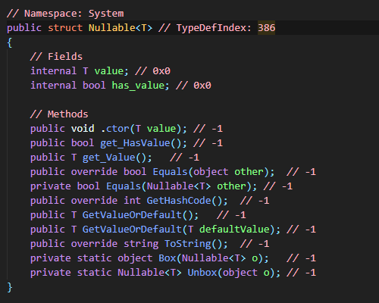Viewport: 379px width, 303px height.
Task: Click the 'struct' keyword
Action: coord(65,28)
